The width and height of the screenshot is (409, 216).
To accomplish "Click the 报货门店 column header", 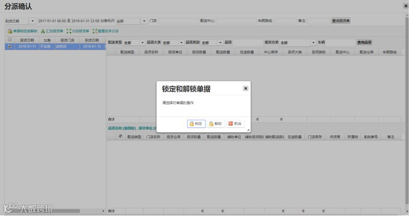I will (x=67, y=40).
